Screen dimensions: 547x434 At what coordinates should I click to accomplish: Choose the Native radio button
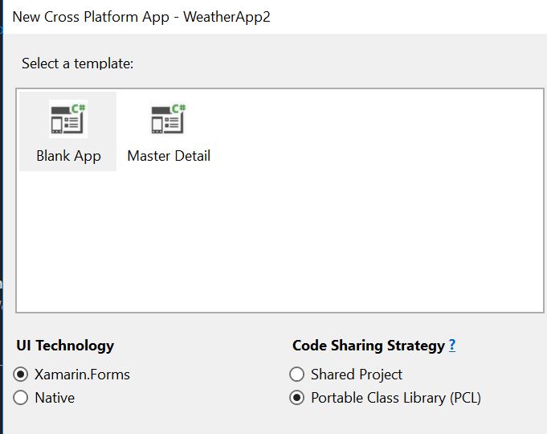(x=21, y=398)
